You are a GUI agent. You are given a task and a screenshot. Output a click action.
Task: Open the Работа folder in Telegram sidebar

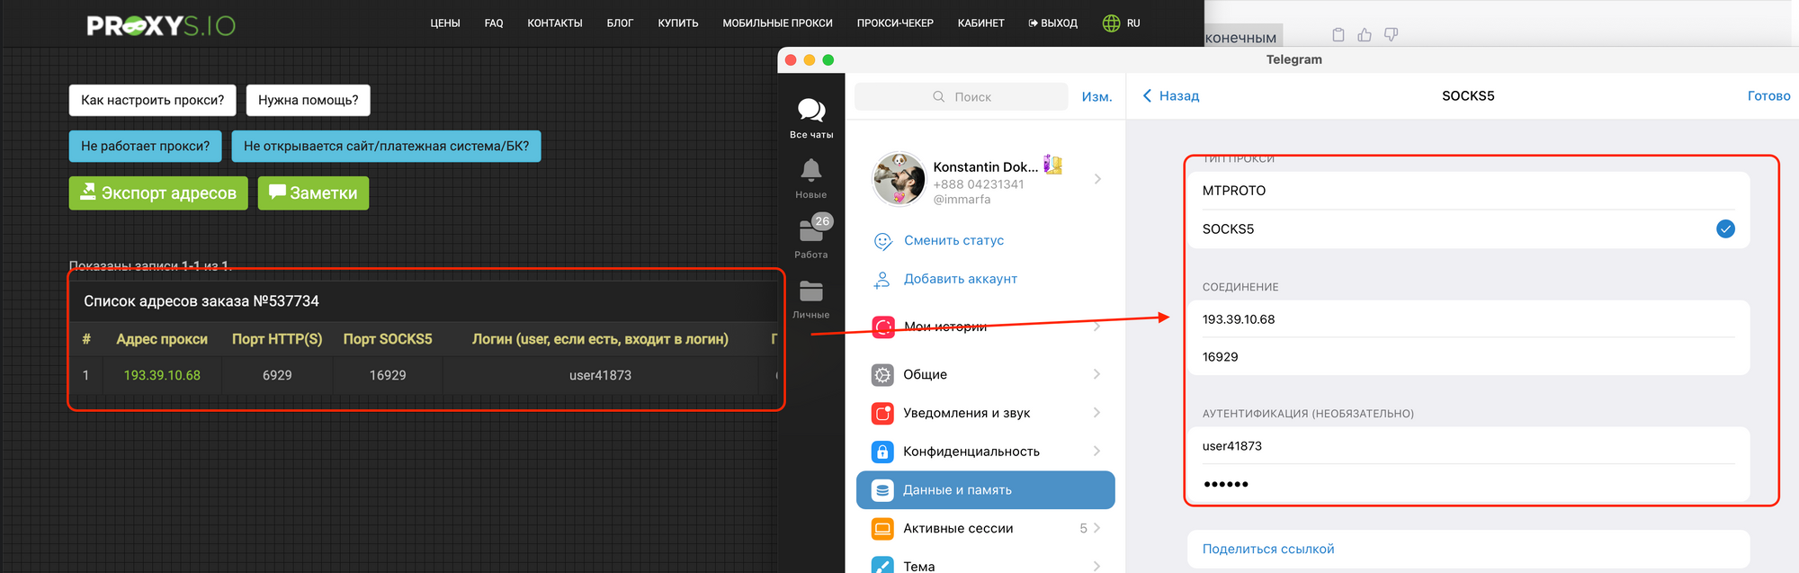point(811,237)
